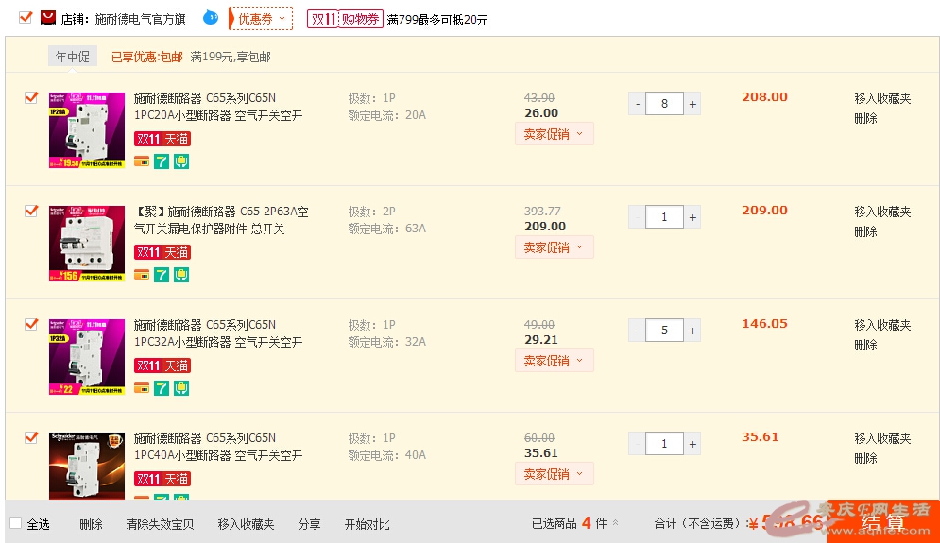Viewport: 940px width, 543px height.
Task: Open 卖家促销 dropdown for 20A breaker
Action: [555, 134]
